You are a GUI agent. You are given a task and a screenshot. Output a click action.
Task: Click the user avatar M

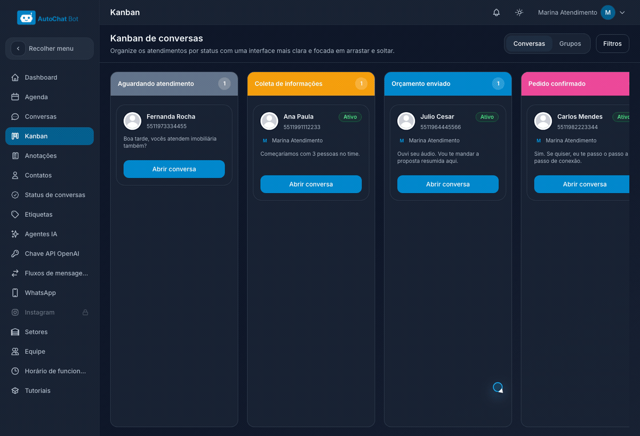(x=608, y=12)
